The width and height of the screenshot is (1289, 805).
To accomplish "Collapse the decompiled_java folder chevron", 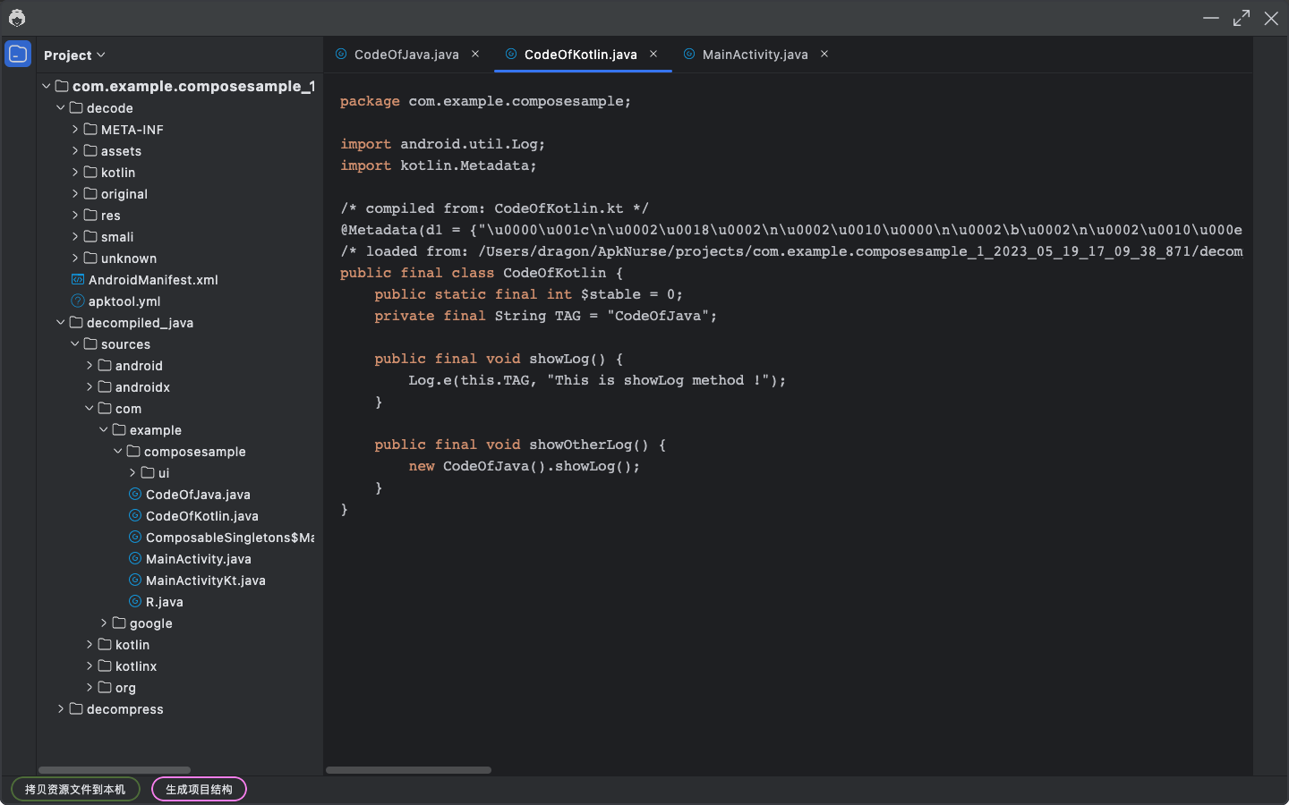I will point(61,322).
